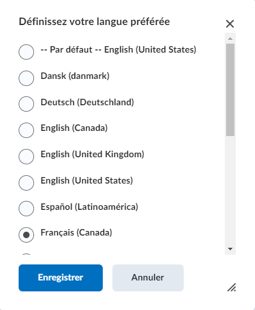Choose English (Canada) option
255x310 pixels.
[26, 130]
